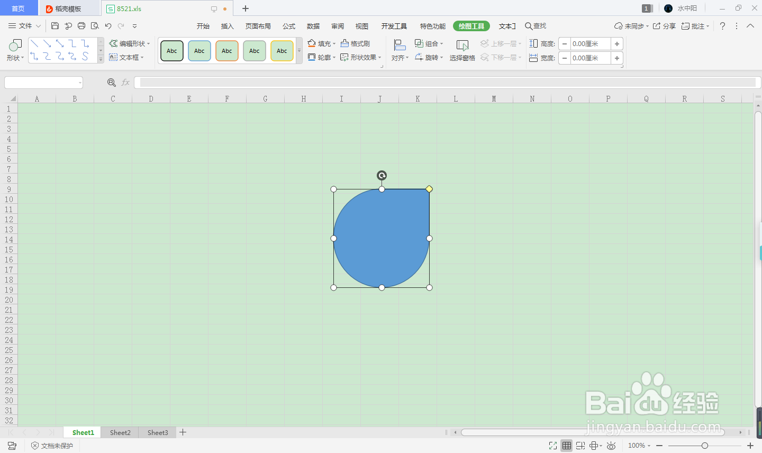762x453 pixels.
Task: Select the straight line shape in gallery
Action: click(x=34, y=44)
